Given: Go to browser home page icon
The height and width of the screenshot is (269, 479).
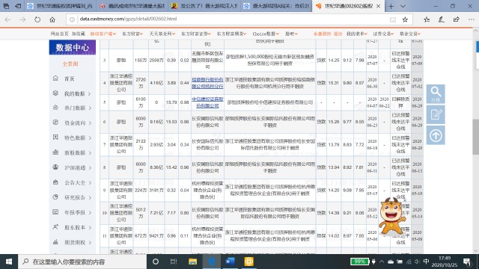Looking at the screenshot, I should [x=52, y=19].
